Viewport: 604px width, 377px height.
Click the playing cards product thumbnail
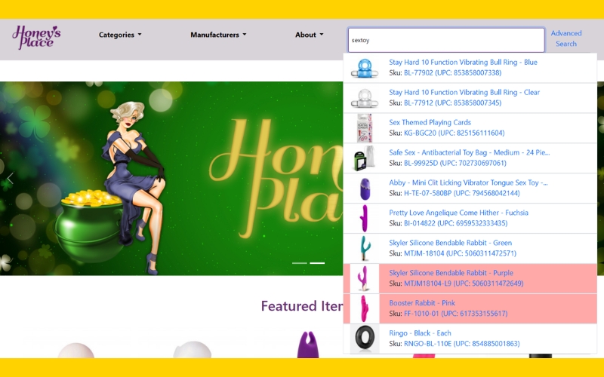365,127
